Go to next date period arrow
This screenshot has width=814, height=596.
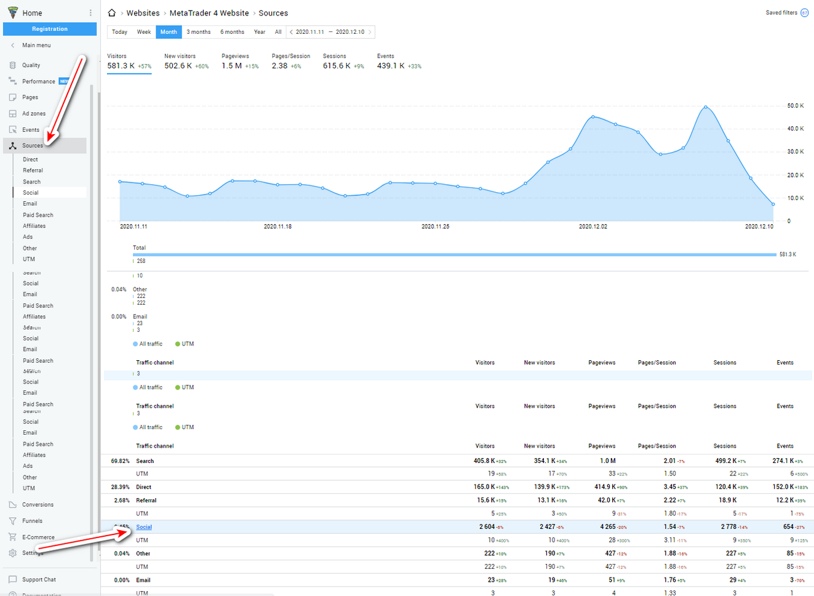tap(370, 32)
